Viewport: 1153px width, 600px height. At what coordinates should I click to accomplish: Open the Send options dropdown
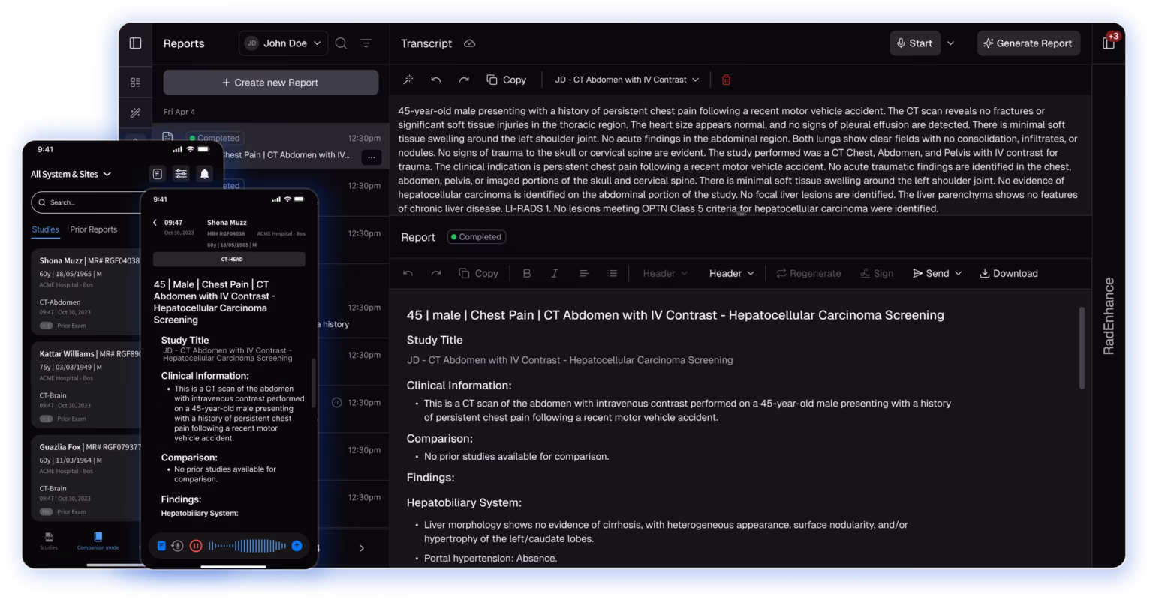[x=937, y=273]
